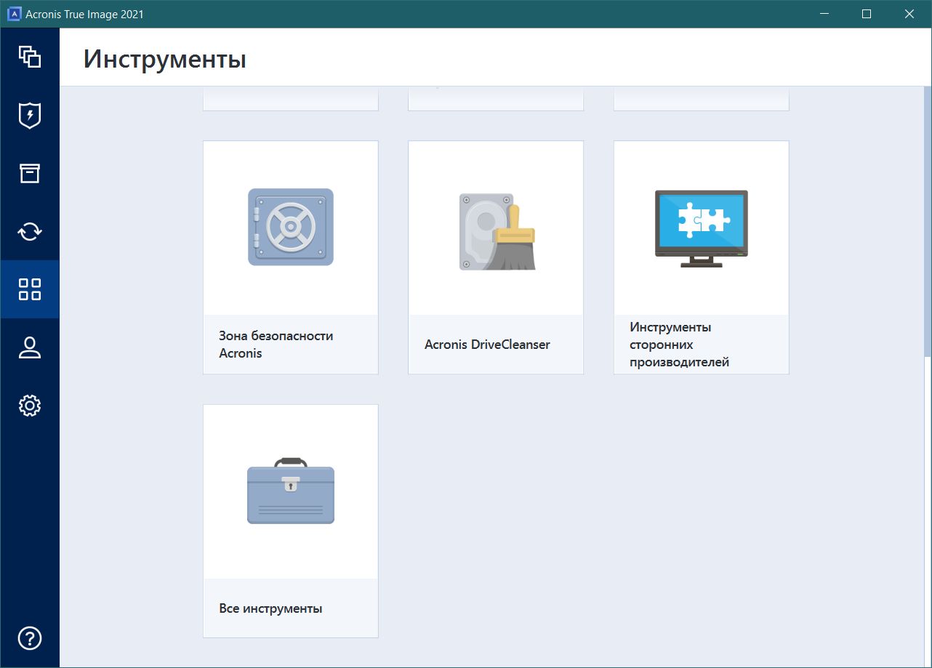Open the Backup section in sidebar
Screen dimensions: 932x668
pos(30,57)
